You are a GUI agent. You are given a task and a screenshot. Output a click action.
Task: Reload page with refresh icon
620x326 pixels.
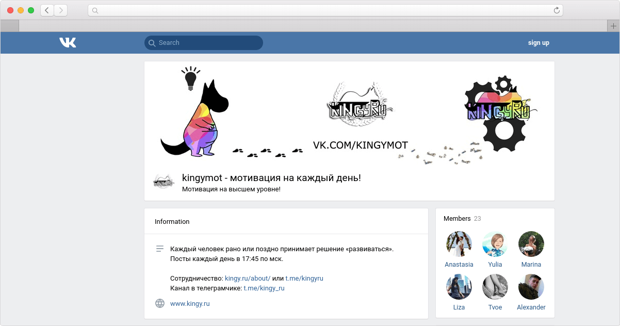point(557,10)
